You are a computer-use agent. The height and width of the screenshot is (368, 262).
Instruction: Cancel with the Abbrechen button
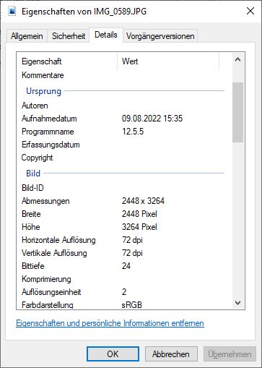click(x=171, y=354)
